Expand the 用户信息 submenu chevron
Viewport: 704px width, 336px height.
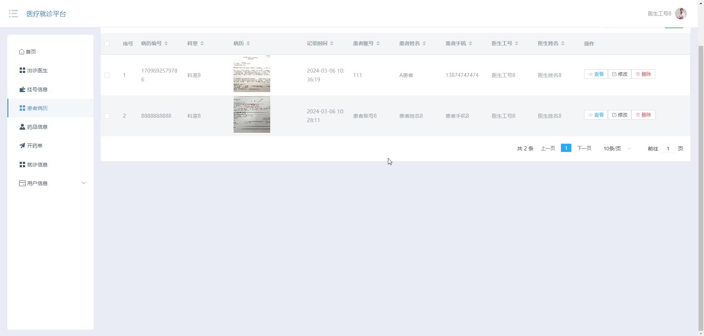point(84,183)
